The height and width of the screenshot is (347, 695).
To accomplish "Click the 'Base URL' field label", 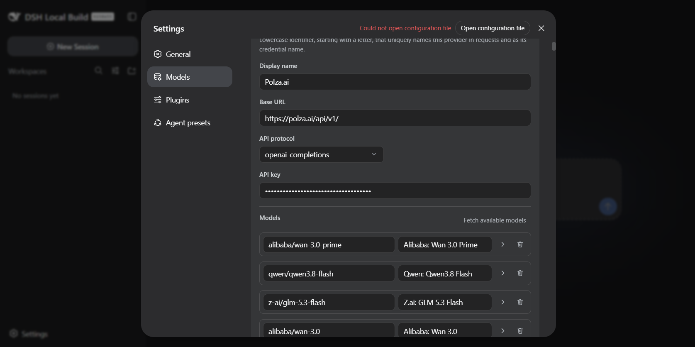I will pos(272,102).
